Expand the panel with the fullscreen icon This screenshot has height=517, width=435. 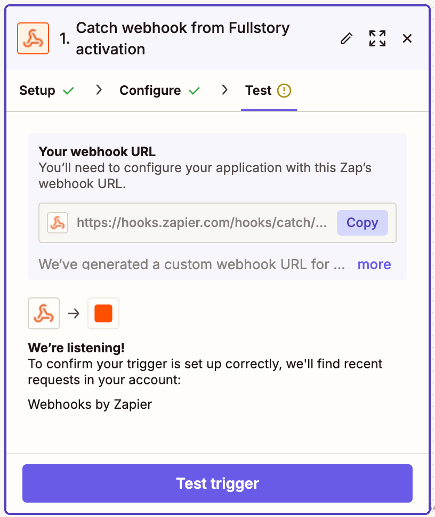tap(377, 38)
